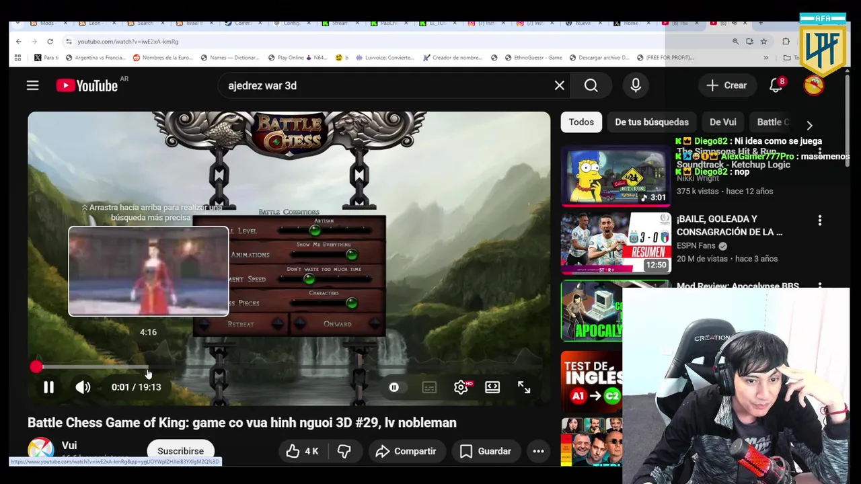Image resolution: width=861 pixels, height=484 pixels.
Task: Open more actions three-dot button under video
Action: pos(538,451)
